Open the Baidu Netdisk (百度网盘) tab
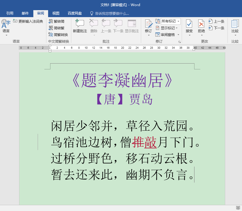 pyautogui.click(x=75, y=13)
